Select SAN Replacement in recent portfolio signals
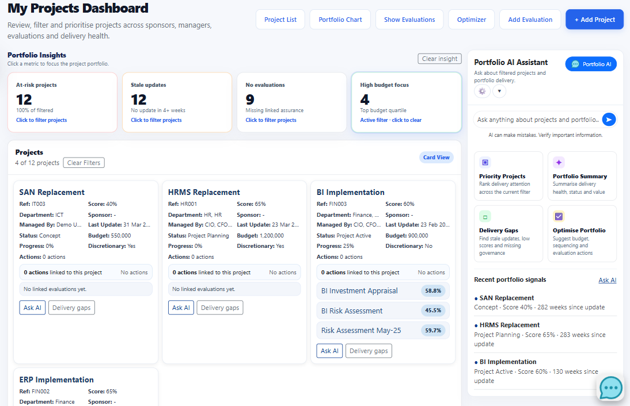 (545, 302)
